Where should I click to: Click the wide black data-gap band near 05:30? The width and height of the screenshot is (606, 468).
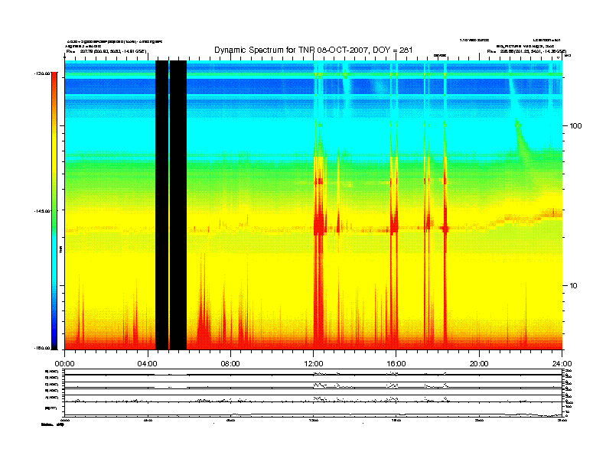coord(178,205)
